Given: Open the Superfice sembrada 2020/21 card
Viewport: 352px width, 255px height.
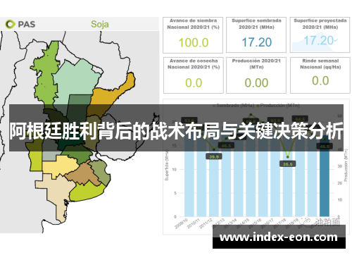Looking at the screenshot, I should (256, 35).
